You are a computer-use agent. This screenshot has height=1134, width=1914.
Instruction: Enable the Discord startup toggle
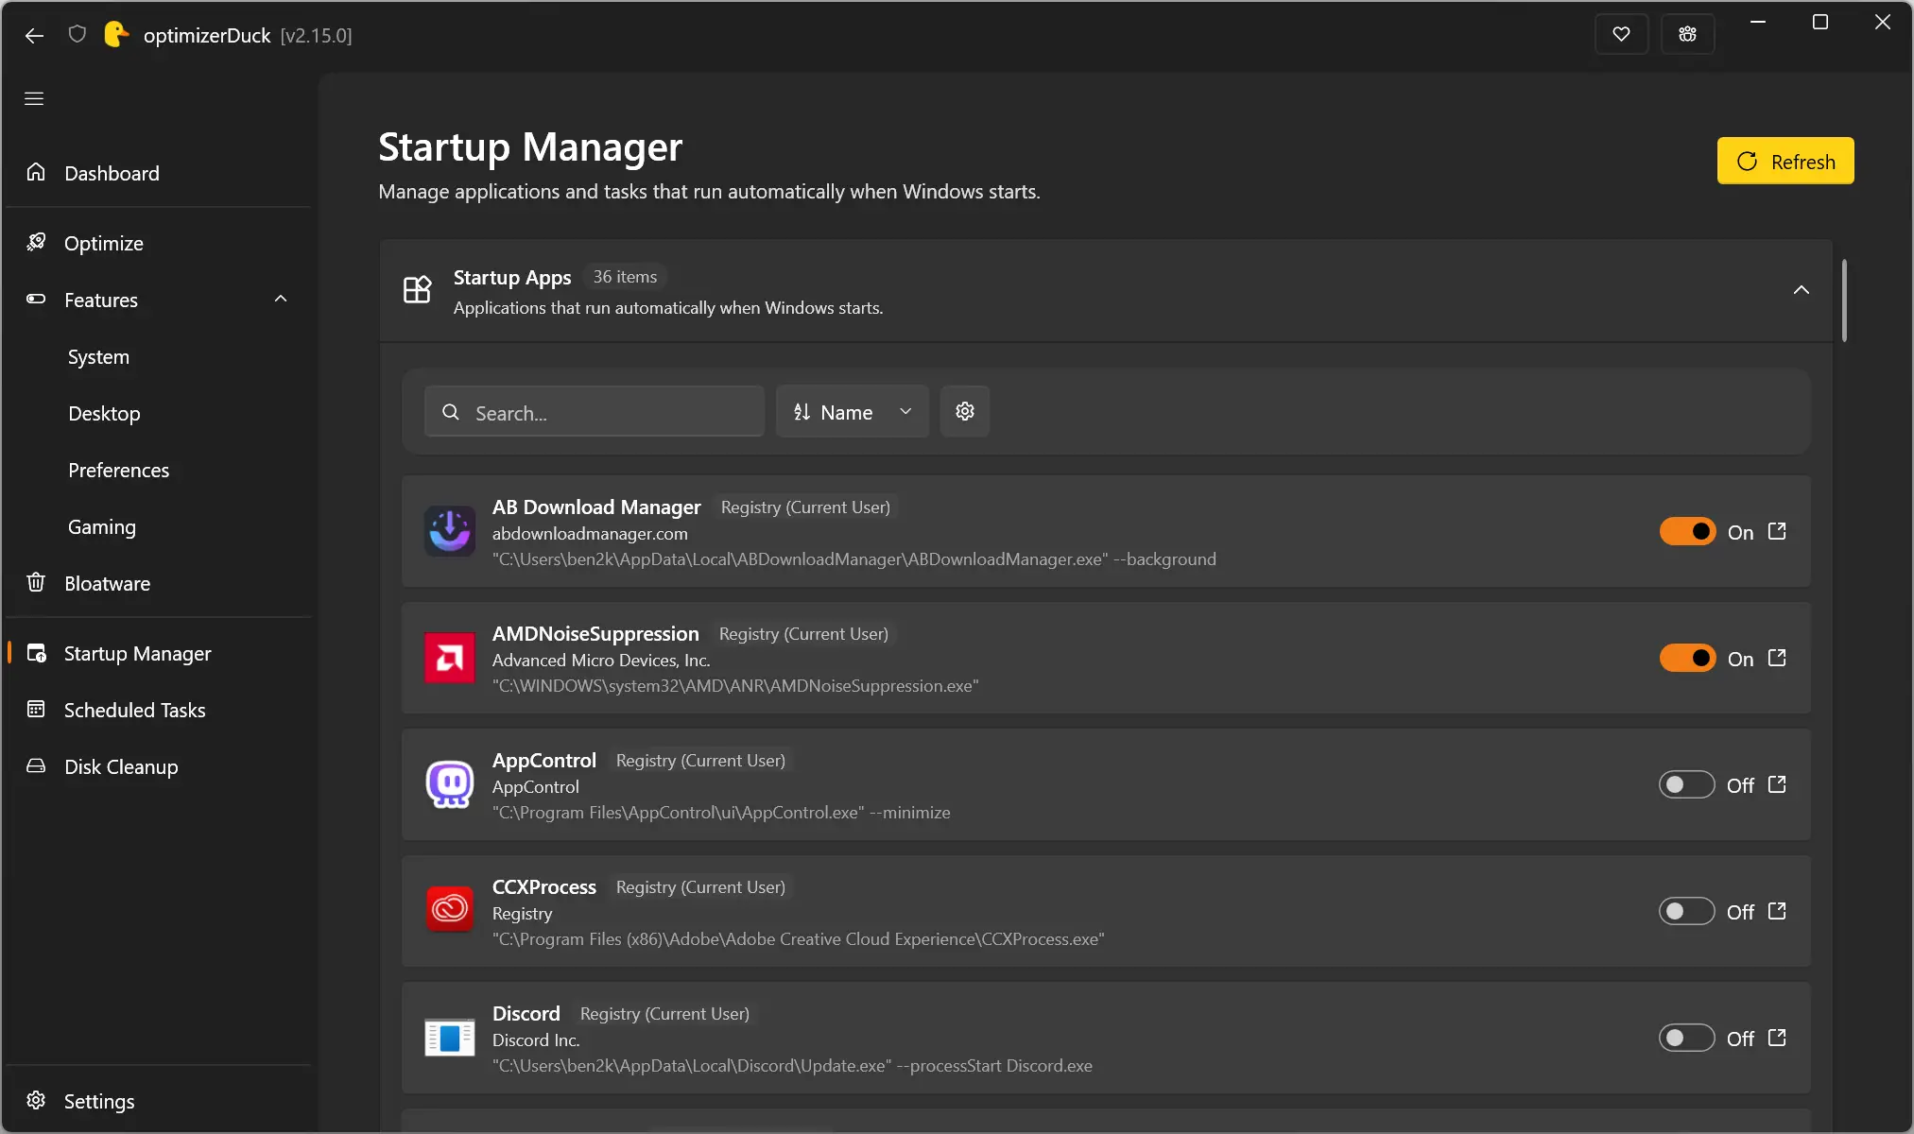1687,1039
